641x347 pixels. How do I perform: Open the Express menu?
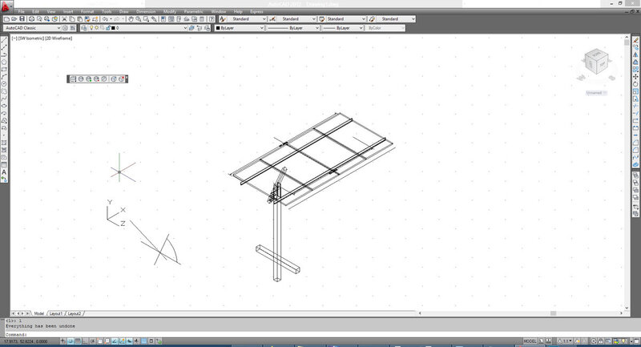[x=256, y=11]
